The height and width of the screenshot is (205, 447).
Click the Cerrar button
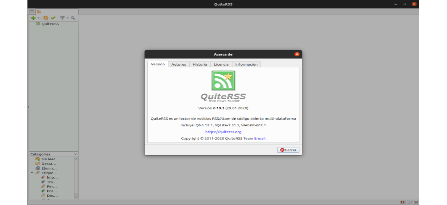288,150
